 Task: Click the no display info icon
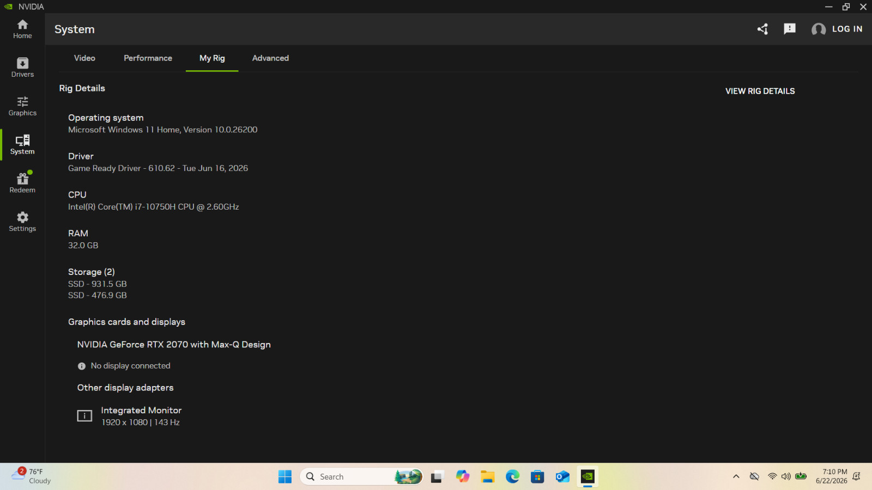[x=82, y=366]
